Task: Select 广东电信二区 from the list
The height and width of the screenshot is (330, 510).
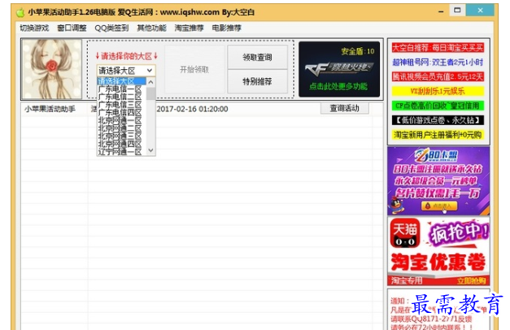Action: coord(120,97)
